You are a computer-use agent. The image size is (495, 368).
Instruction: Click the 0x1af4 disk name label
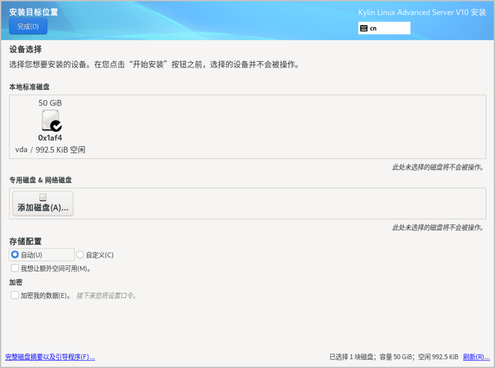[x=50, y=138]
